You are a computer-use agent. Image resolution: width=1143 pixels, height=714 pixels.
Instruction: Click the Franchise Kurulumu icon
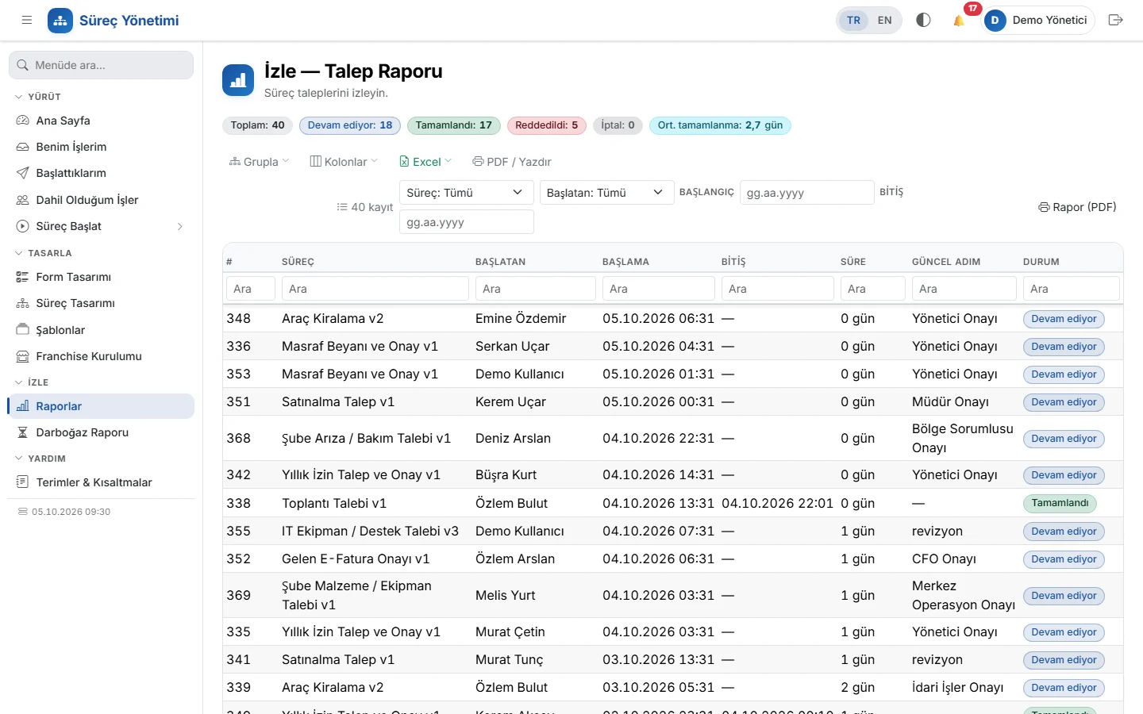tap(22, 356)
